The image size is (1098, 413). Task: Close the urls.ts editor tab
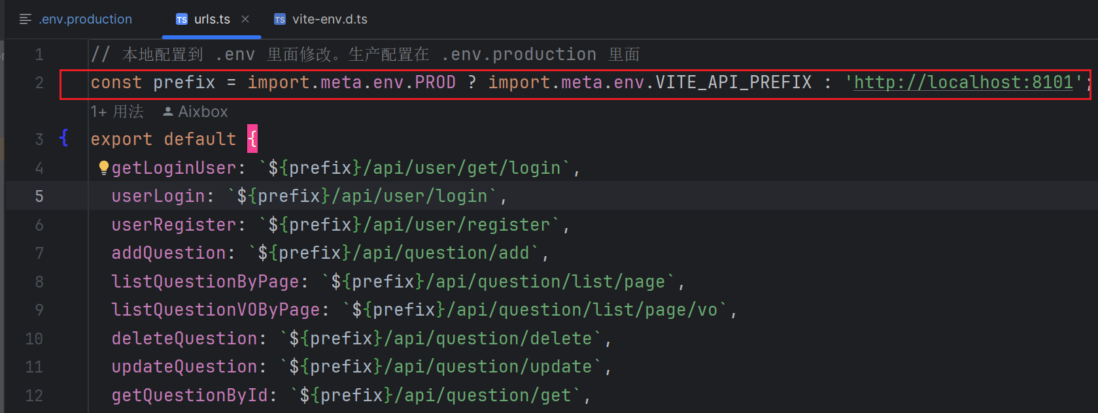click(x=245, y=20)
